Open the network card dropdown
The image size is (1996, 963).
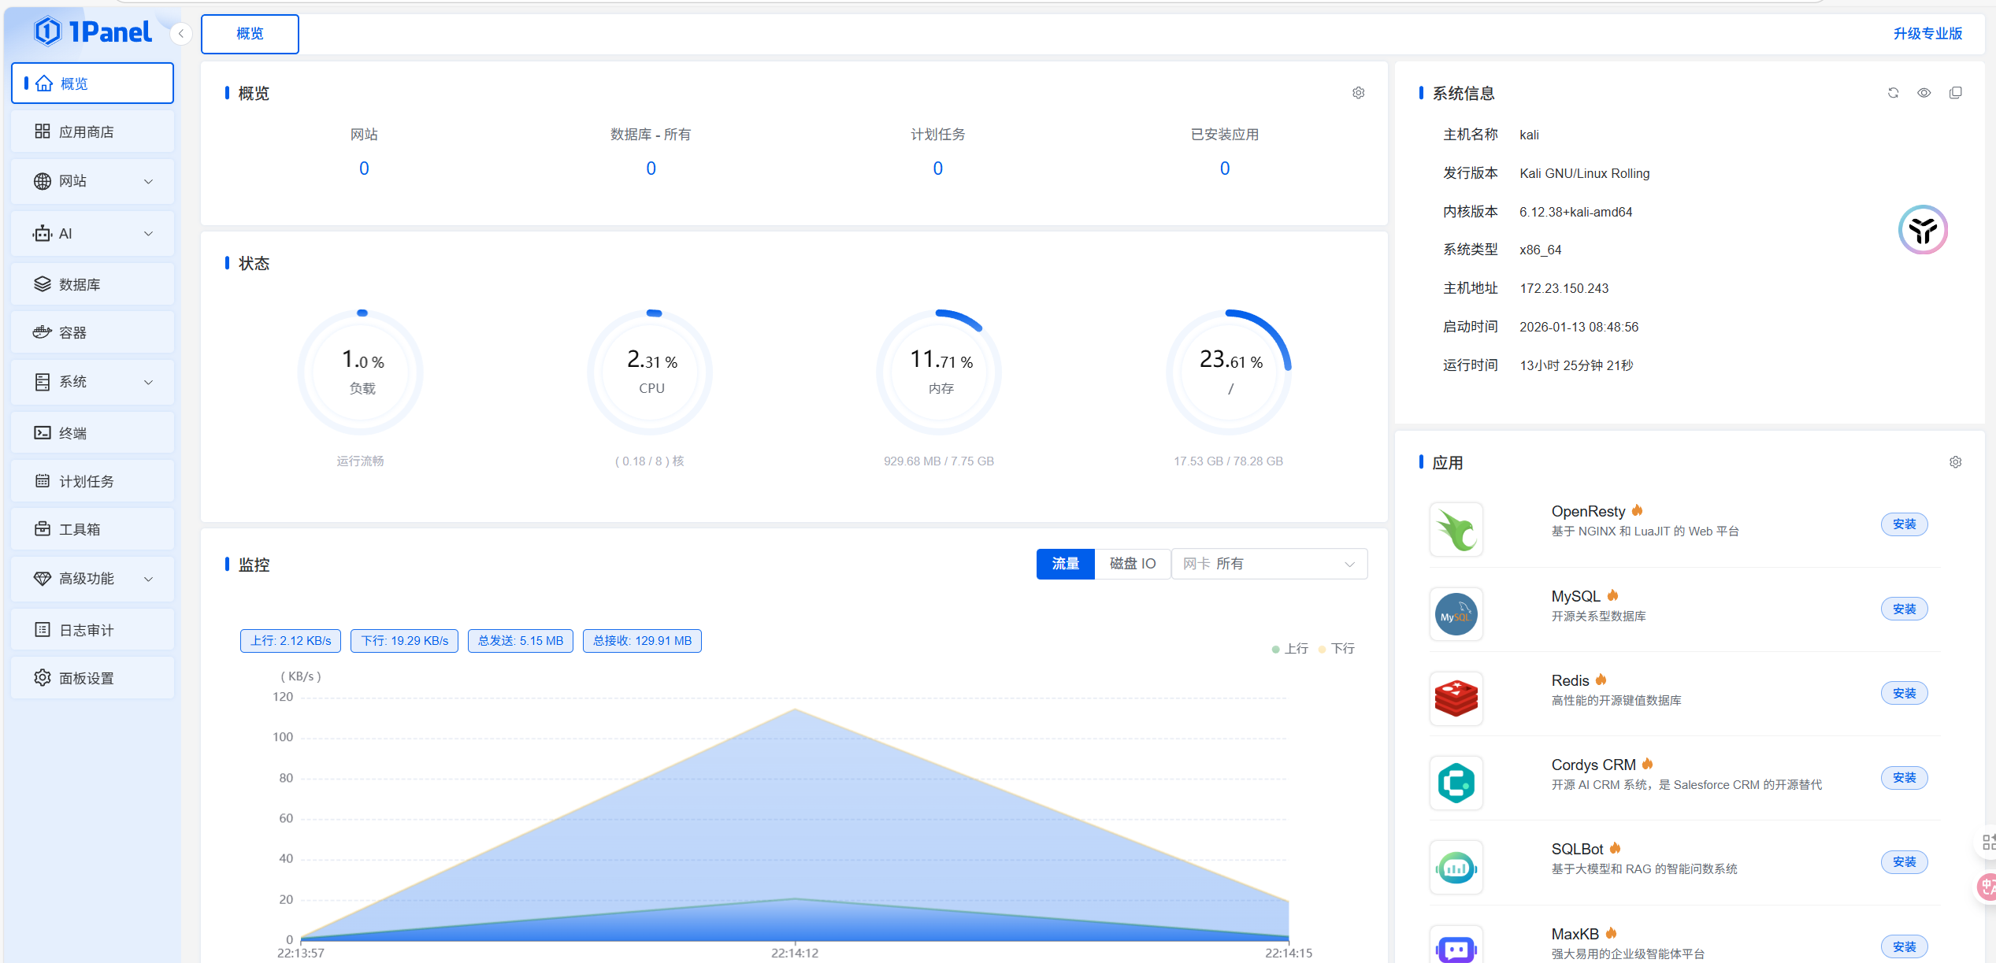pos(1269,564)
